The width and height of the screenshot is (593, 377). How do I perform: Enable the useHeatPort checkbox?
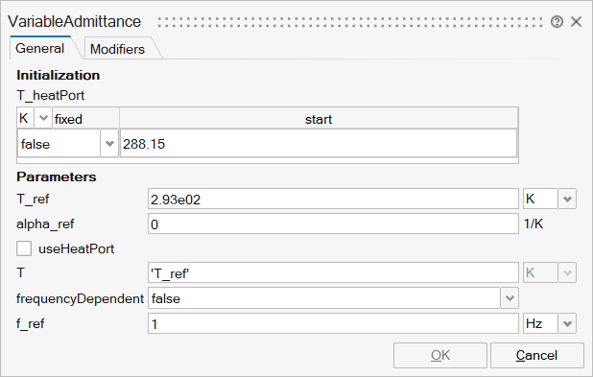24,248
